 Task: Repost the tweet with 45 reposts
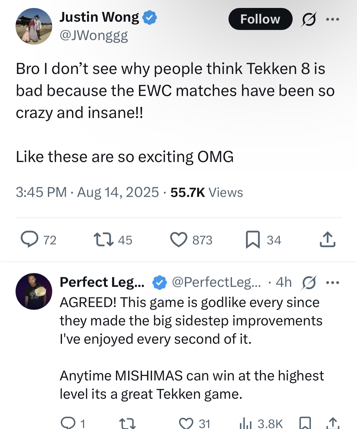tap(104, 240)
